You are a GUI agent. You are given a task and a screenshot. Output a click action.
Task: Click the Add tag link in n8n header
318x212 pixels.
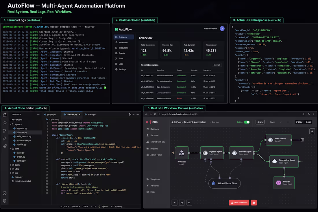(215, 122)
